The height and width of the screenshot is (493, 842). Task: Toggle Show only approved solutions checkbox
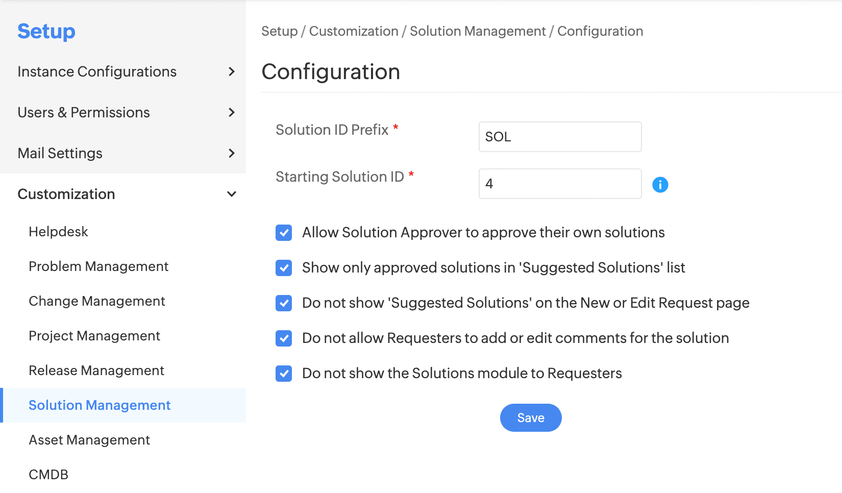pos(284,268)
